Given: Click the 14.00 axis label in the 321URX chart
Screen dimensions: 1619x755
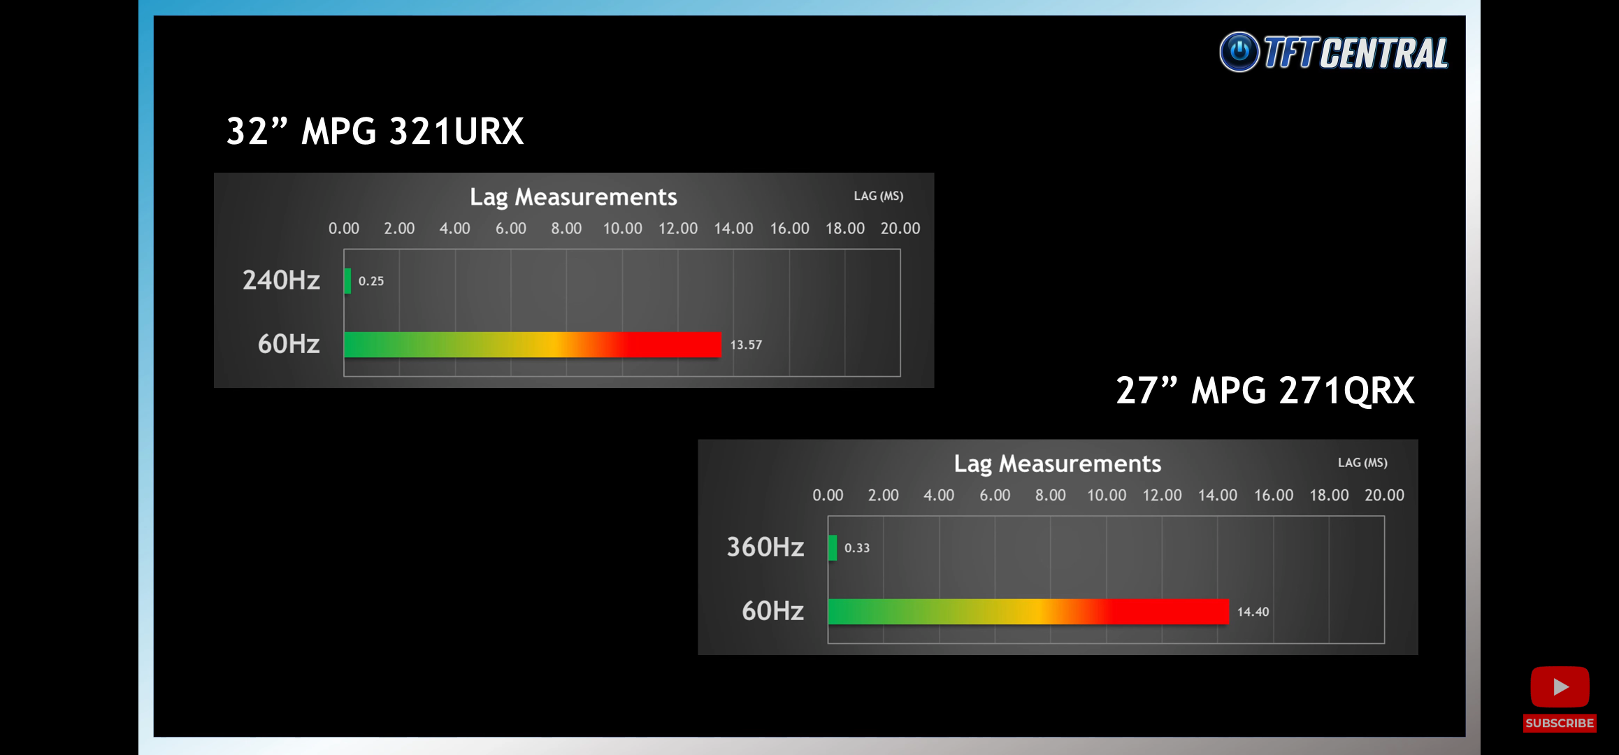Looking at the screenshot, I should [x=733, y=229].
